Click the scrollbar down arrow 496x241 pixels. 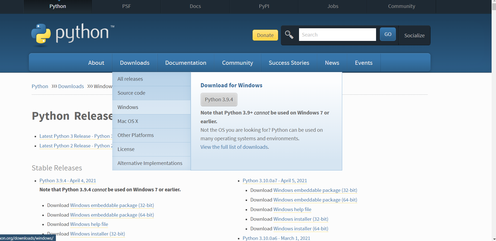click(494, 239)
